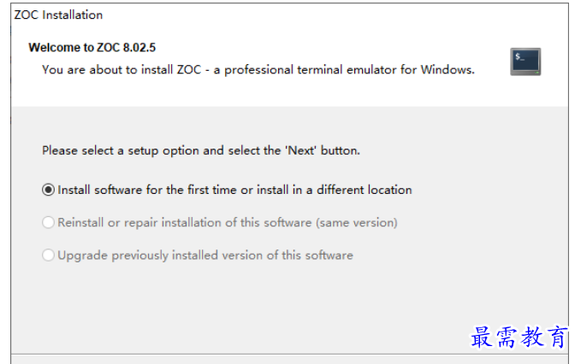The width and height of the screenshot is (575, 364).
Task: Click the quoted 'Next' word in instruction
Action: click(300, 150)
